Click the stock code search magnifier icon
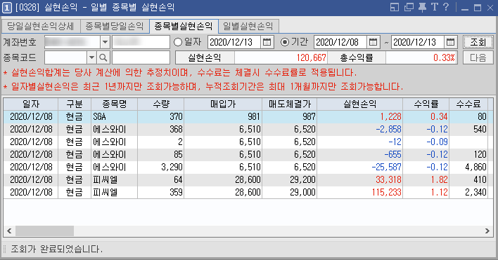Viewport: 498px width, 260px height. [103, 57]
